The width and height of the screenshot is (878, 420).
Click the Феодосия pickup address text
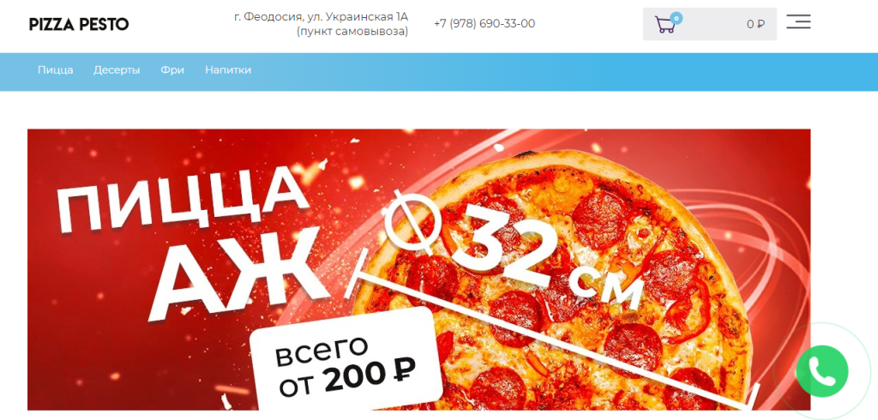(x=321, y=17)
